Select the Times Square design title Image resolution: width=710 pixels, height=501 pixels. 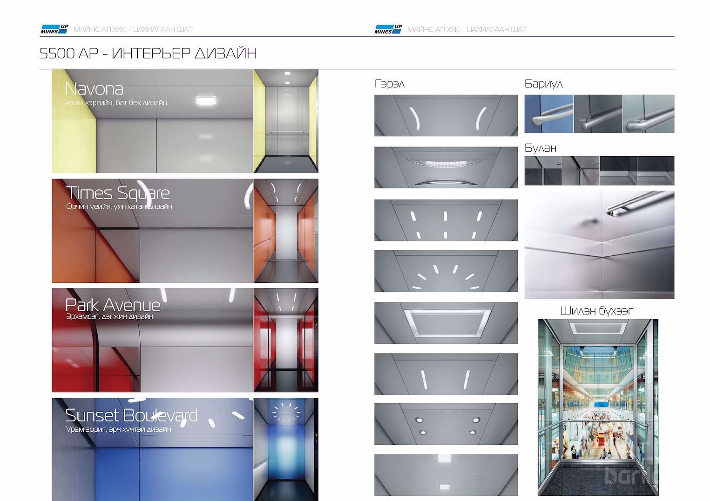pyautogui.click(x=118, y=193)
